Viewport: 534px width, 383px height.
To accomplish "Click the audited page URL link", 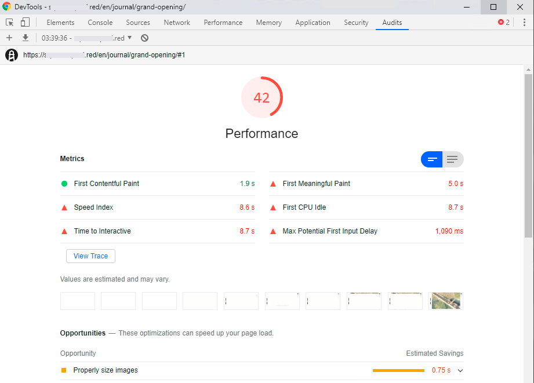I will click(x=104, y=55).
